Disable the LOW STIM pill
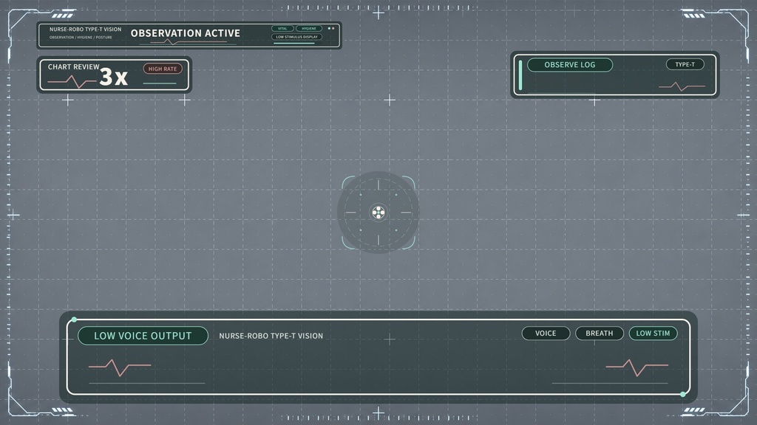757x425 pixels. click(x=653, y=334)
